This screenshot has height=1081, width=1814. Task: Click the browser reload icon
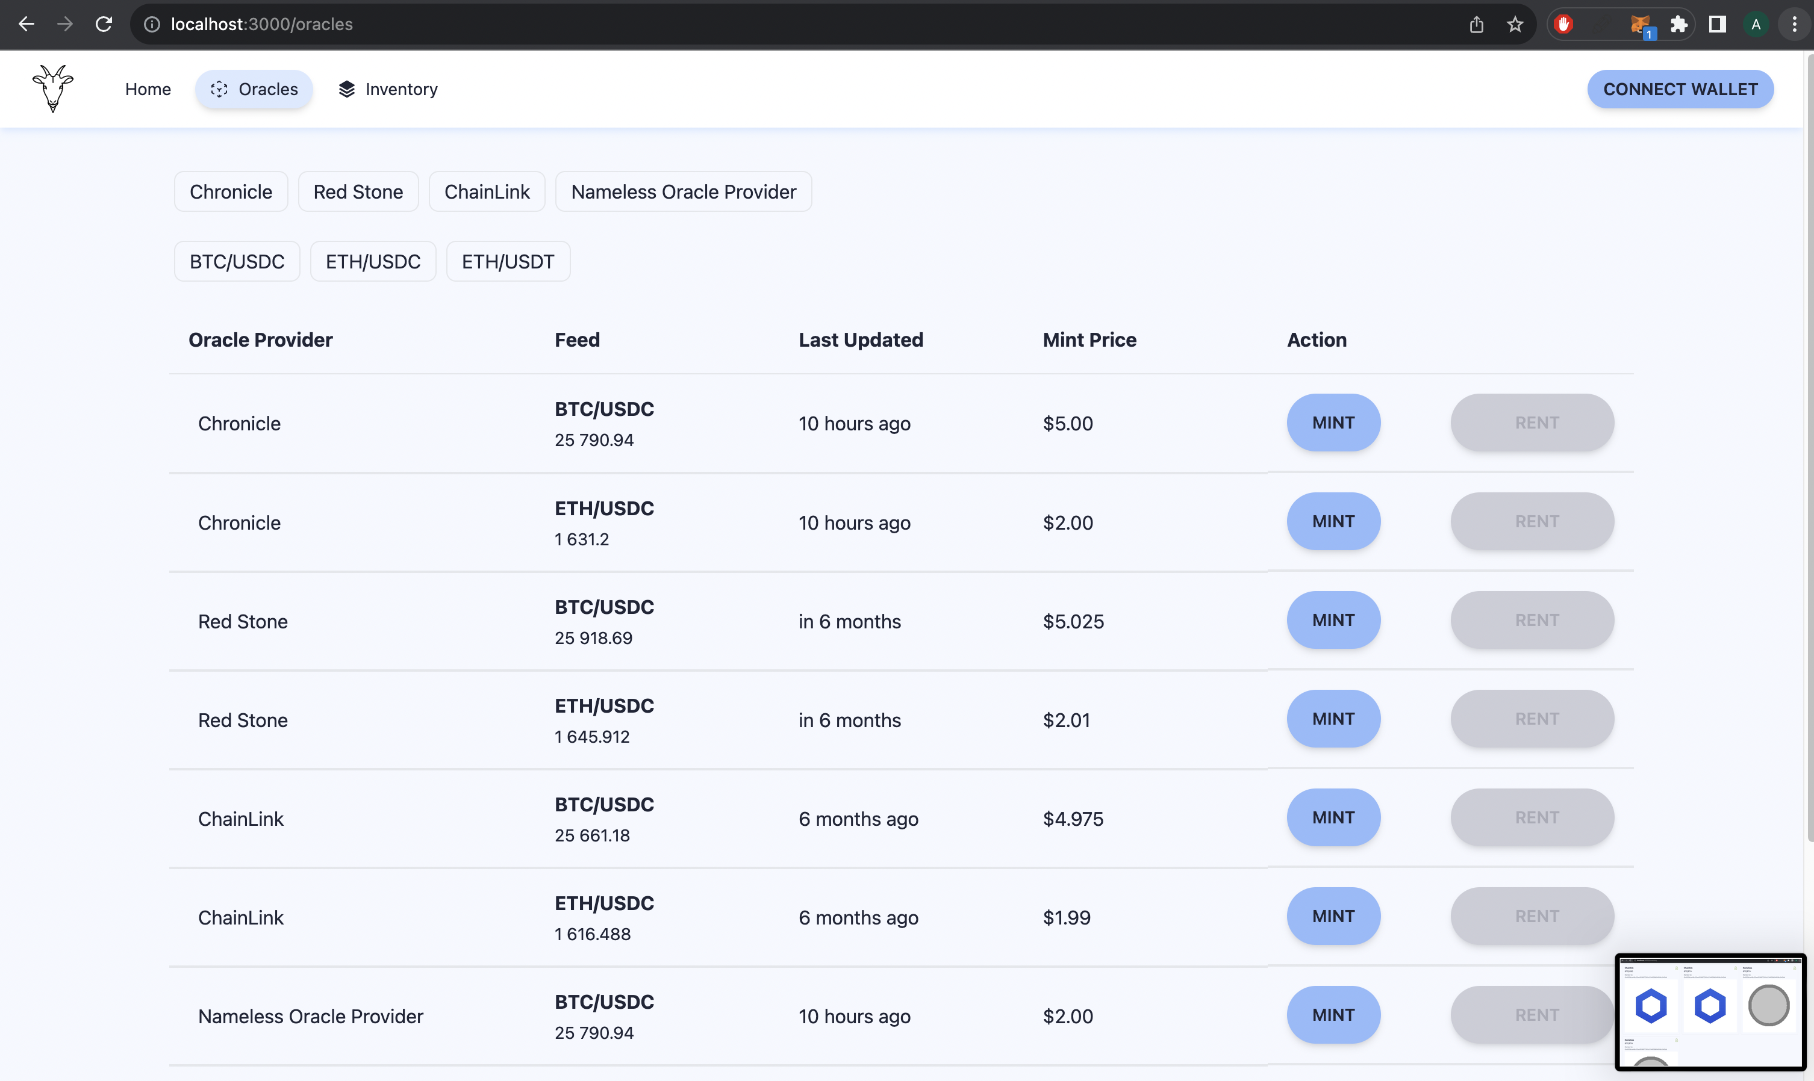[104, 24]
